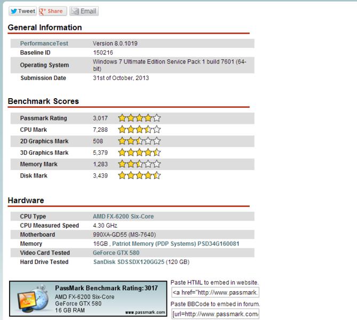Click the PassMark Benchmark Rating banner
The width and height of the screenshot is (357, 320).
pos(88,298)
